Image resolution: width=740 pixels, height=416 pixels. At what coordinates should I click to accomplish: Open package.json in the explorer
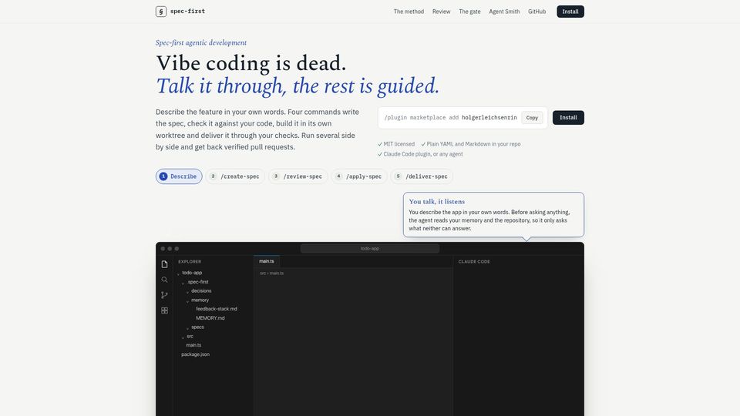[x=195, y=354]
